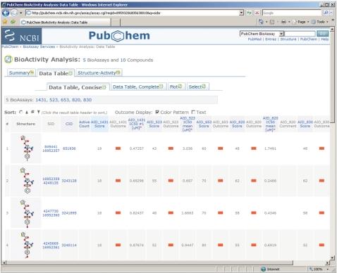Select the ascending sort radio button
The image size is (337, 273).
point(21,112)
